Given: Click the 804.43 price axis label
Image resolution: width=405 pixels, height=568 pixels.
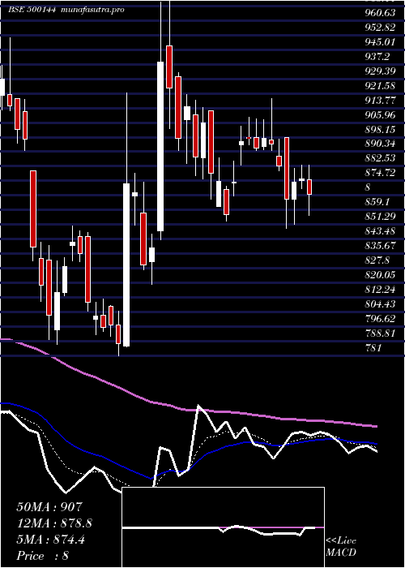Looking at the screenshot, I should tap(380, 303).
